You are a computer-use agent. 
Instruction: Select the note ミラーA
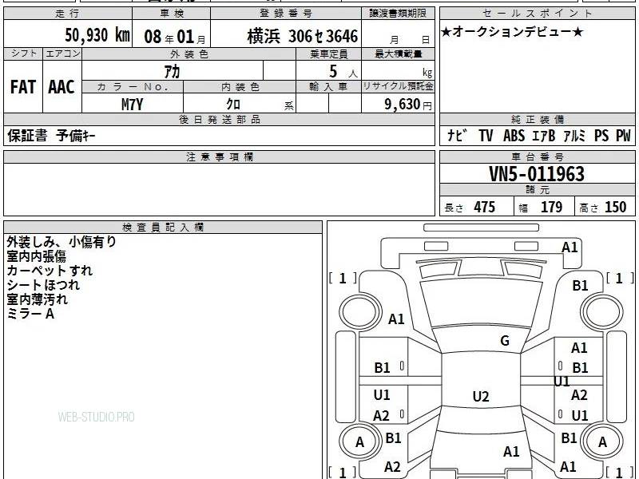coord(30,314)
